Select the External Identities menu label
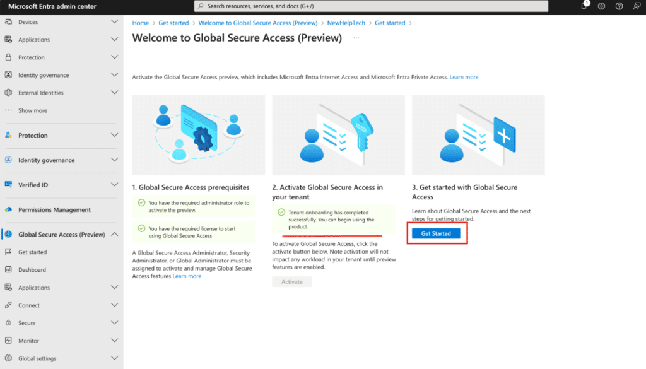 41,93
